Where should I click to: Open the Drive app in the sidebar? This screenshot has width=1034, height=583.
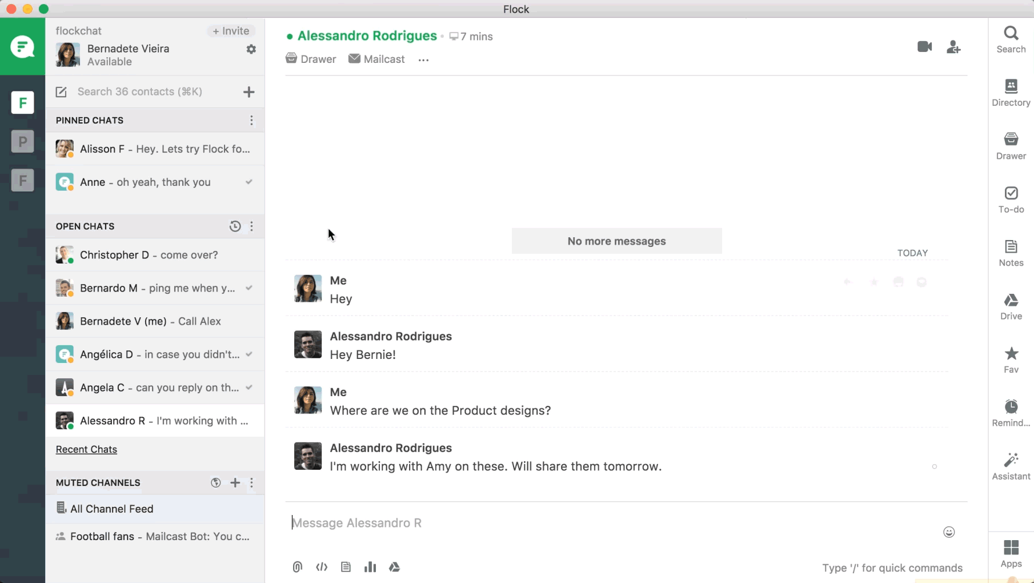click(1011, 307)
